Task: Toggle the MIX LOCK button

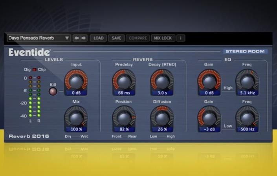Action: pos(163,38)
